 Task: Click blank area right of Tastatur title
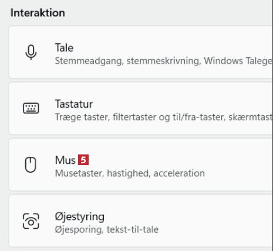pos(176,104)
